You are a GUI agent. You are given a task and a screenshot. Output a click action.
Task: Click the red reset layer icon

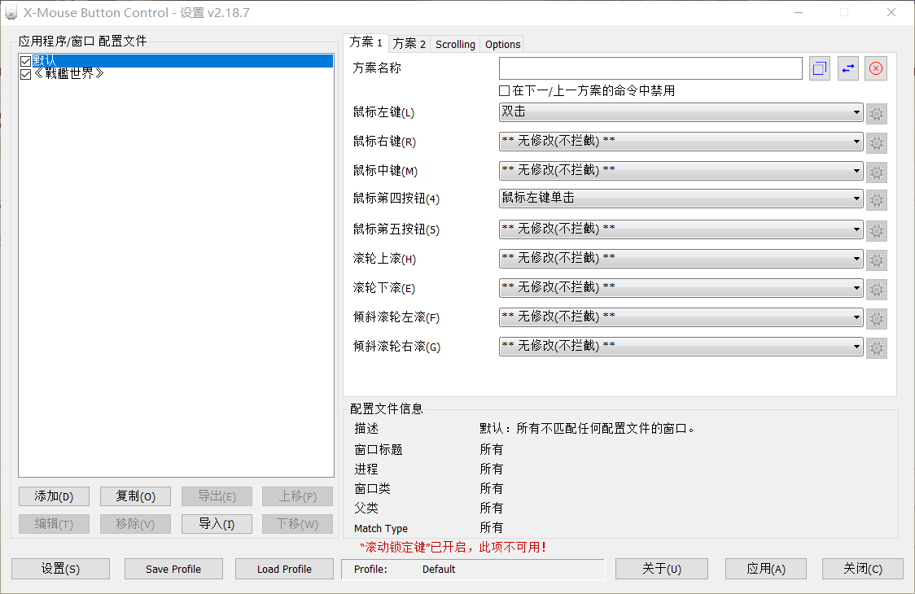(876, 69)
